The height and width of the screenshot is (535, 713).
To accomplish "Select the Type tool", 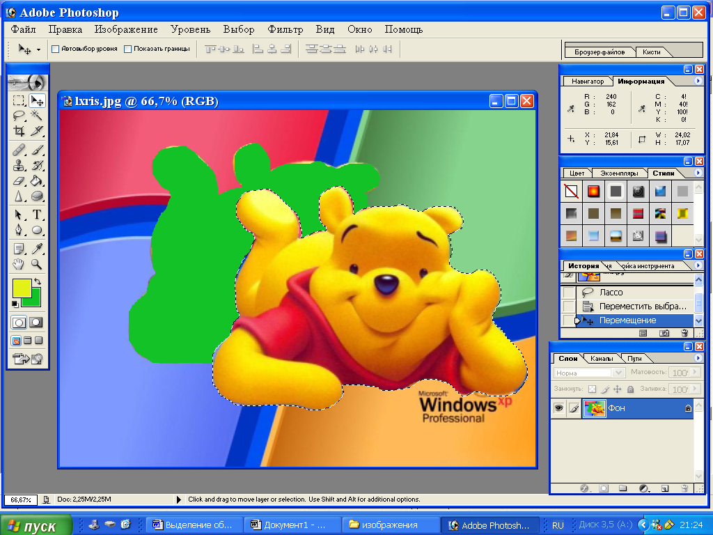I will coord(37,215).
